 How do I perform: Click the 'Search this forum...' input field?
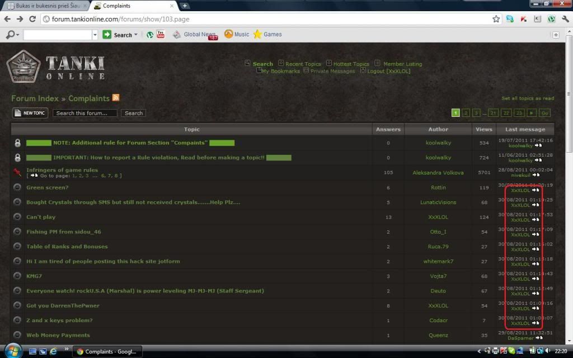tap(85, 113)
